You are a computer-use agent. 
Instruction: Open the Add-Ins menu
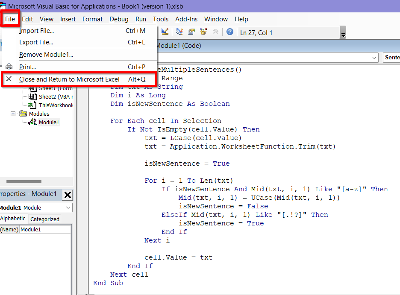point(186,19)
